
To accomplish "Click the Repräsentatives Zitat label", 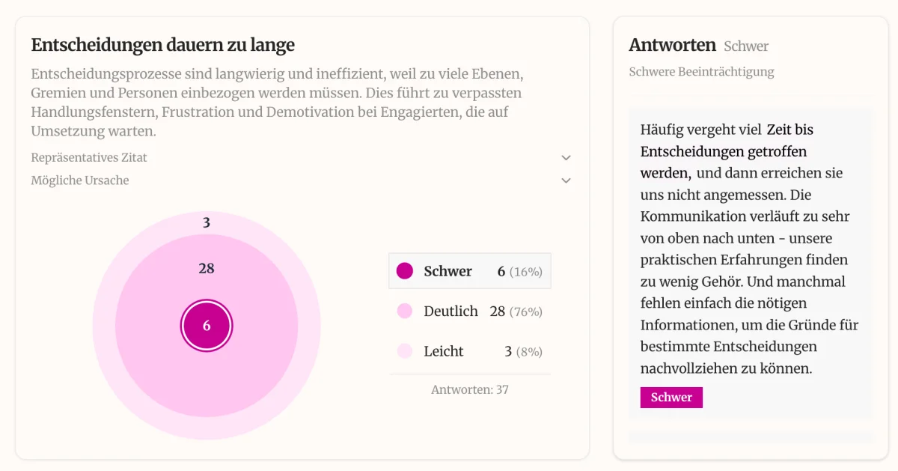I will coord(89,158).
